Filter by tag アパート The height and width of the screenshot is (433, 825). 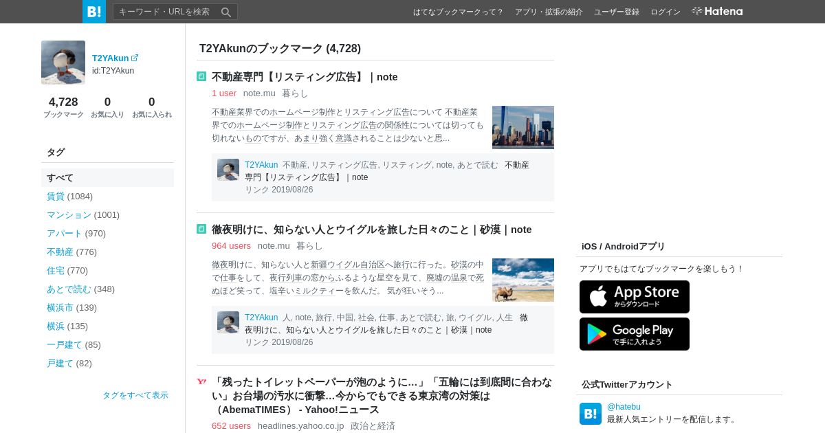click(x=65, y=233)
